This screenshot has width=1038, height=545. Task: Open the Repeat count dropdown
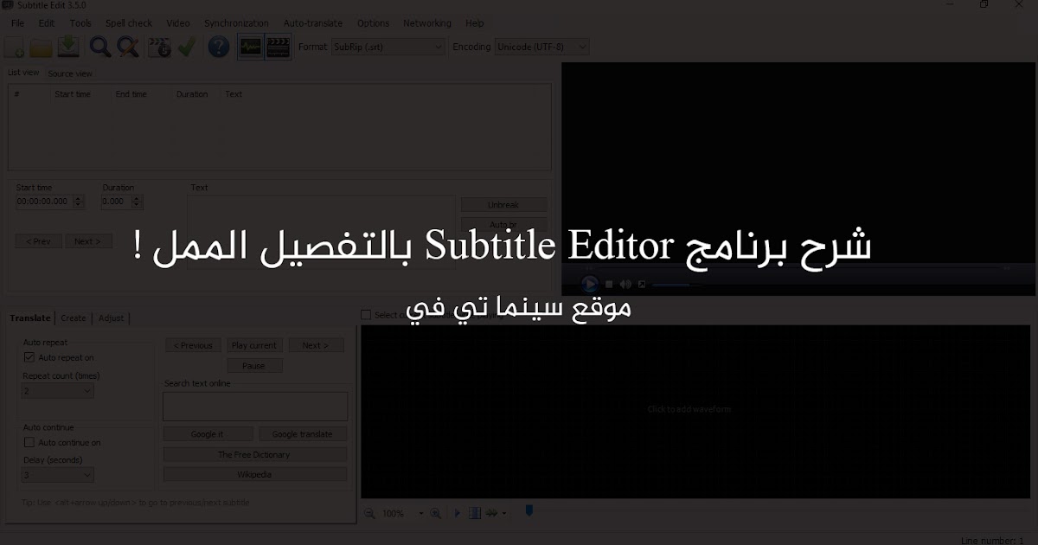pos(58,390)
